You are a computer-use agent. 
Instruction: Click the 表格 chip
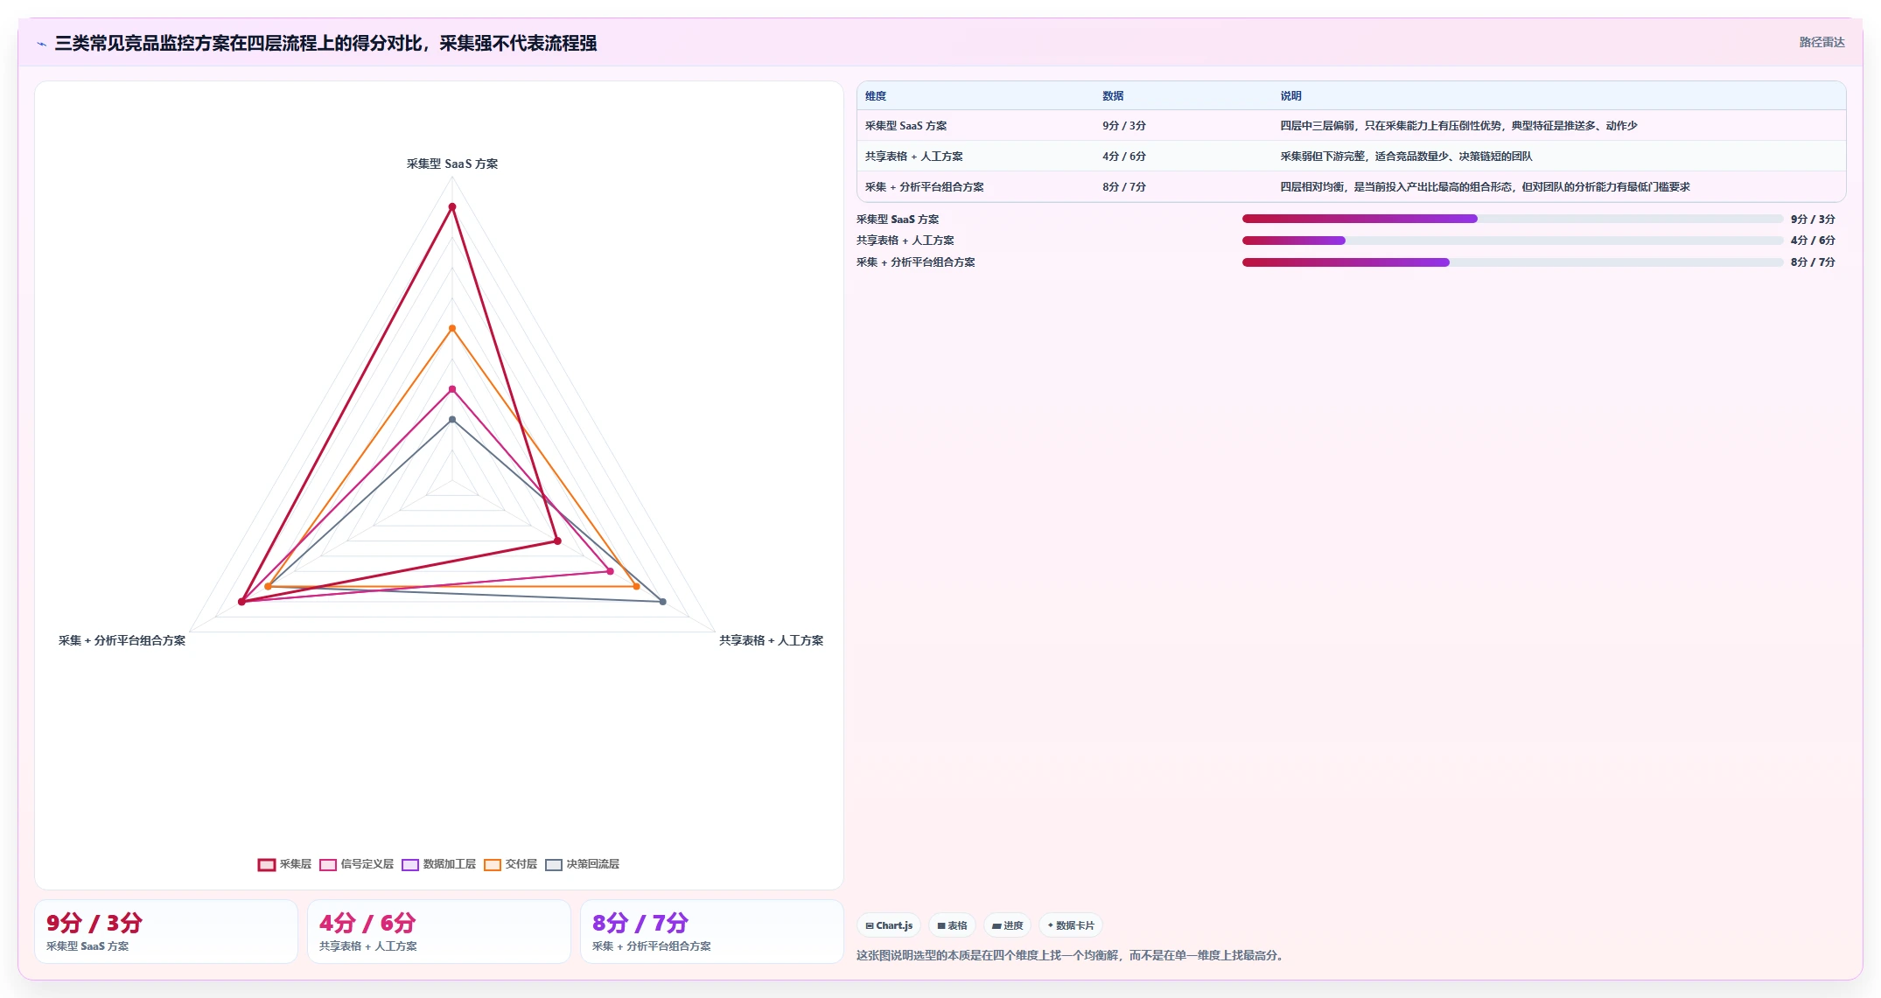pos(952,925)
